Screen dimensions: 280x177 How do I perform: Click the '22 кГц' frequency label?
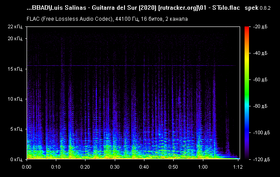15,26
